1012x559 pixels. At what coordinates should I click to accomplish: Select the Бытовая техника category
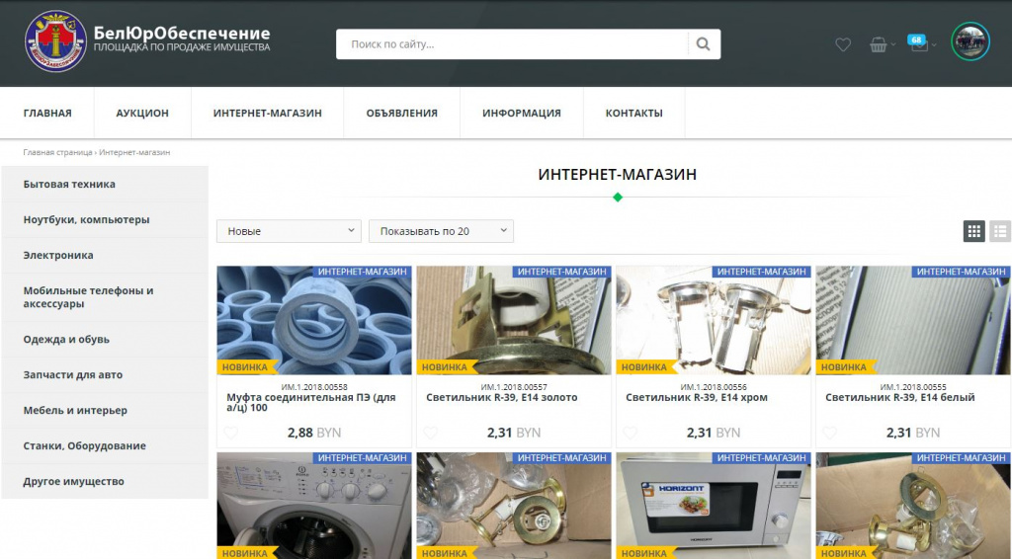[x=69, y=184]
